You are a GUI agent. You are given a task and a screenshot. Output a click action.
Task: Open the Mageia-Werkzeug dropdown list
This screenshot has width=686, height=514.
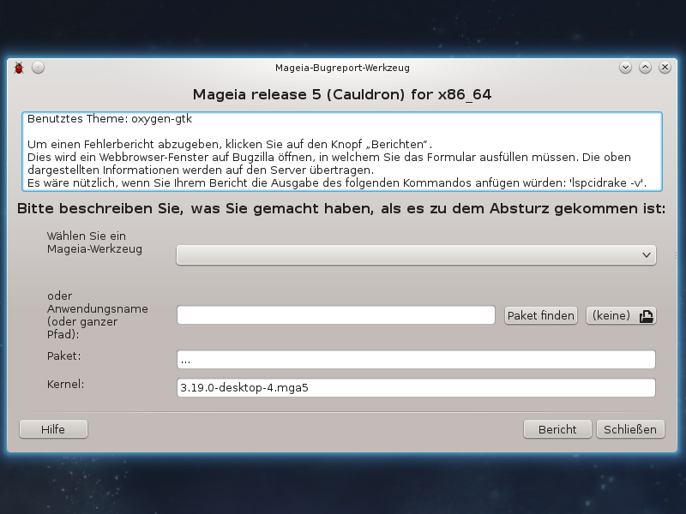(x=416, y=254)
